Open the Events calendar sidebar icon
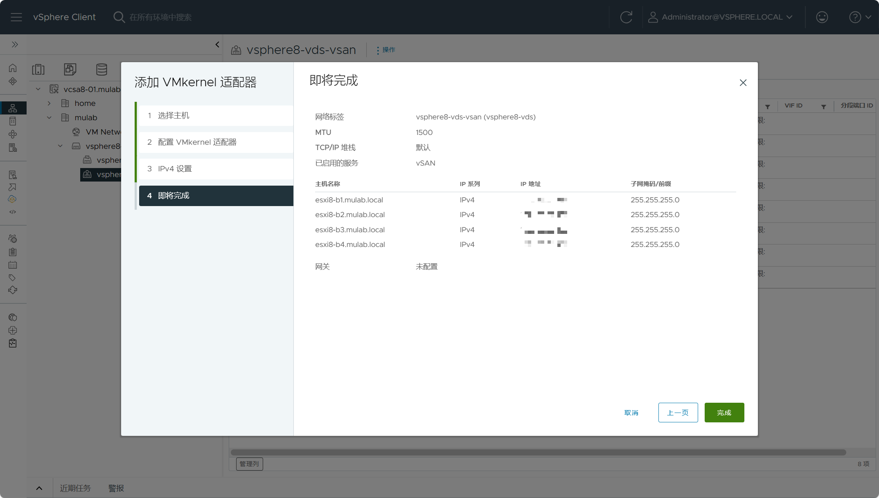Viewport: 879px width, 498px height. 13,265
